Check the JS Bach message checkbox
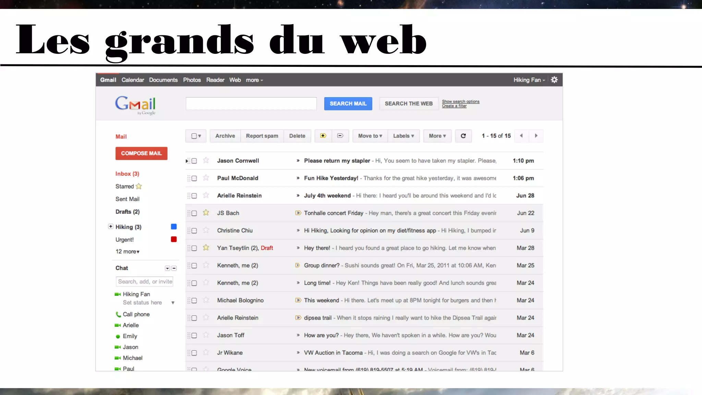The image size is (702, 395). tap(194, 213)
